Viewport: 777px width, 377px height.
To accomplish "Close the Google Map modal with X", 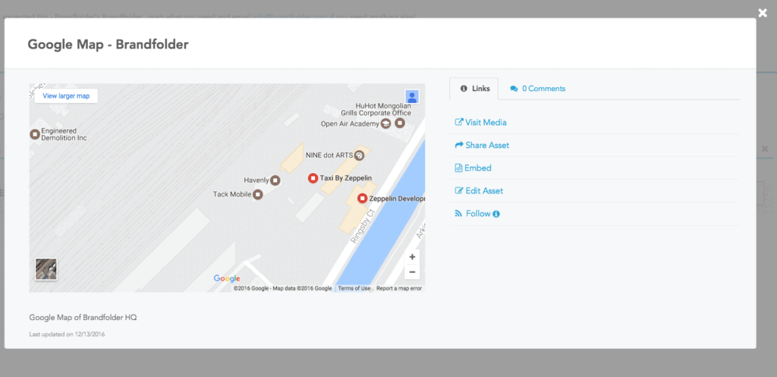I will pyautogui.click(x=763, y=13).
